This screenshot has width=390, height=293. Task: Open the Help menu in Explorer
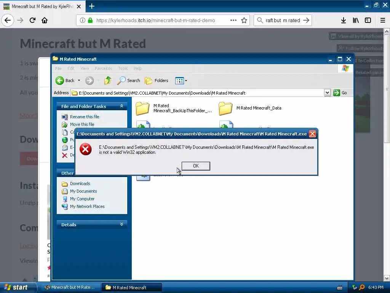137,68
